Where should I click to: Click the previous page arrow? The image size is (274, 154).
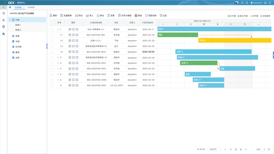tap(225, 149)
